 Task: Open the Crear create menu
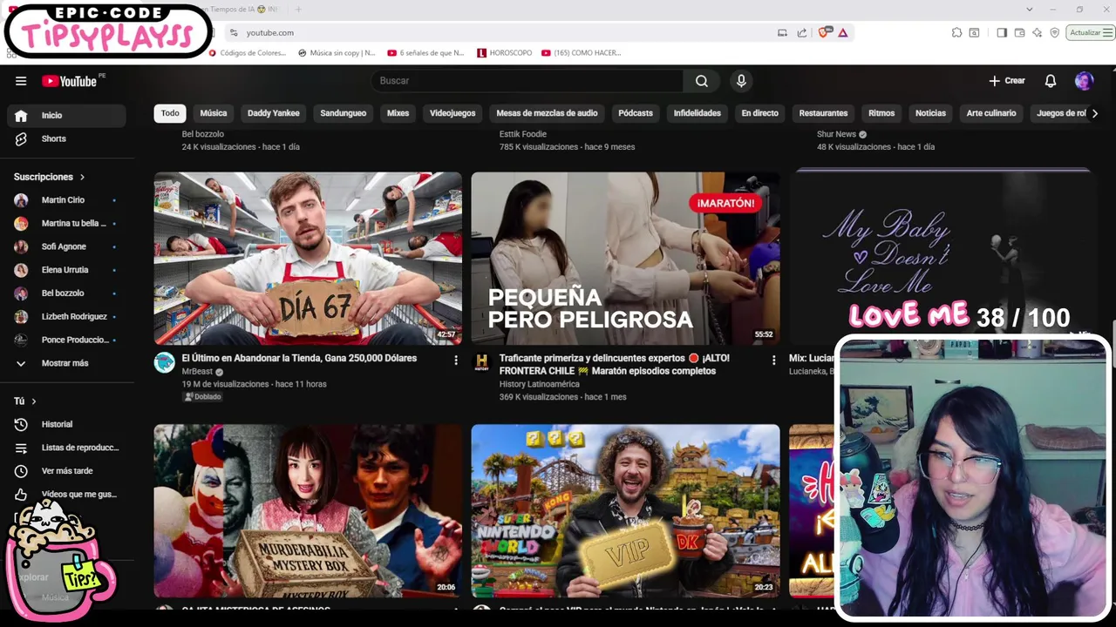(1007, 81)
